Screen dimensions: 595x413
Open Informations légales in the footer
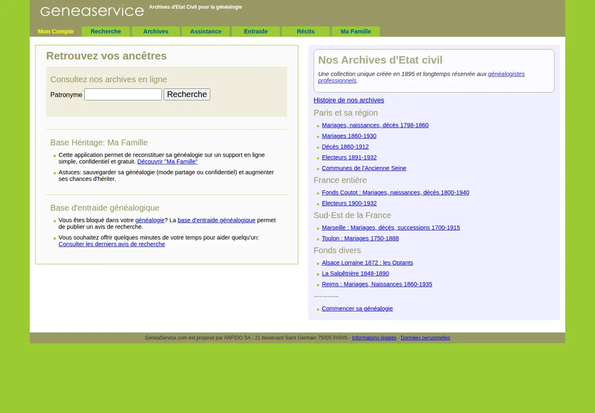[x=374, y=338]
